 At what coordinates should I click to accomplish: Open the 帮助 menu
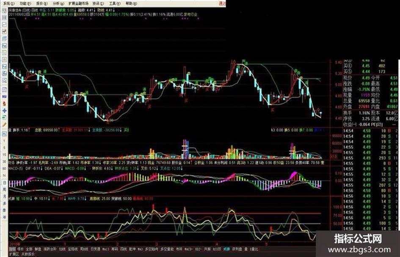tap(131, 3)
